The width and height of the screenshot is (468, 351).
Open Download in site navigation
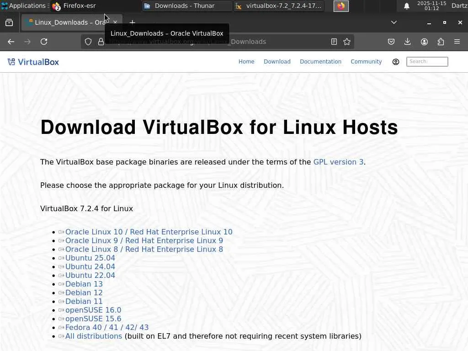(x=277, y=62)
